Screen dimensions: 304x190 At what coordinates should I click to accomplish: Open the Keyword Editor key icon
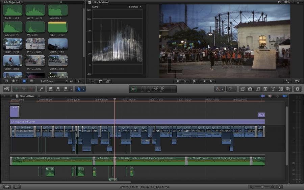point(41,89)
